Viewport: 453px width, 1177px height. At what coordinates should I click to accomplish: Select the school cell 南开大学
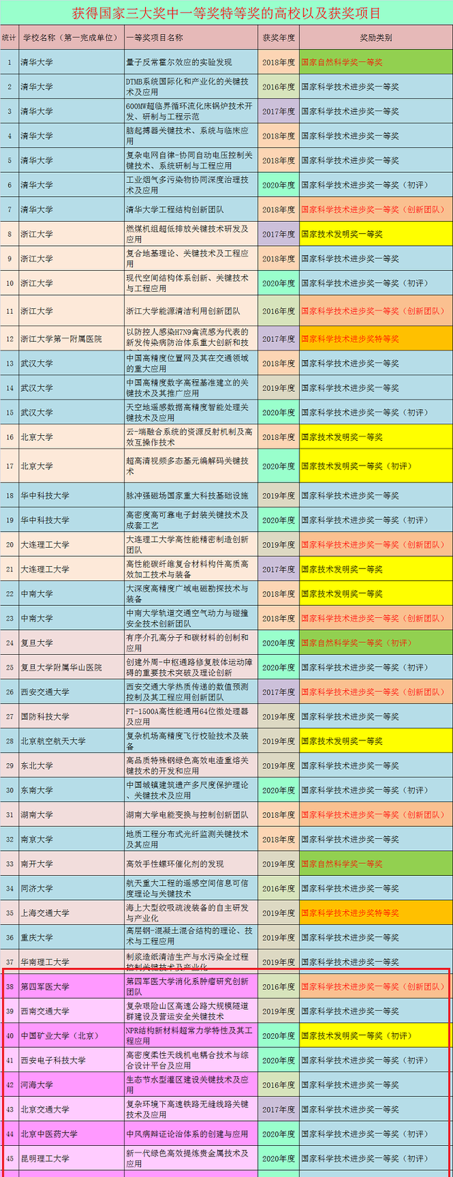coord(71,864)
